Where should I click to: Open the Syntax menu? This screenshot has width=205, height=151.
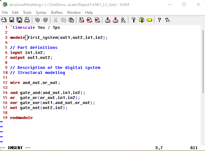pos(41,13)
